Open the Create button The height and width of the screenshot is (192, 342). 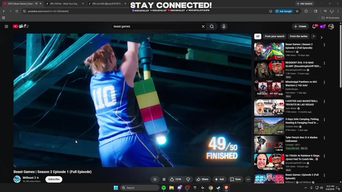pyautogui.click(x=300, y=26)
